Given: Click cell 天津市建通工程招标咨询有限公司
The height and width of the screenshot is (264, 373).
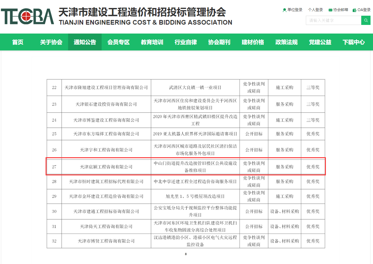Looking at the screenshot, I should tap(106, 211).
